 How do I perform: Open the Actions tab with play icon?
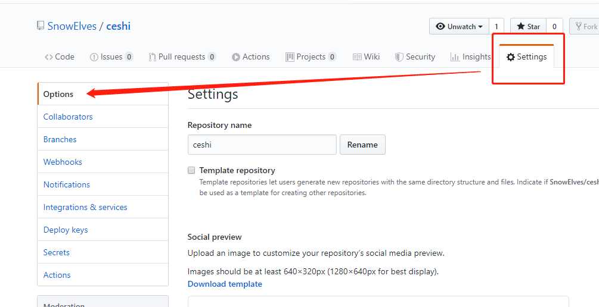pos(250,57)
